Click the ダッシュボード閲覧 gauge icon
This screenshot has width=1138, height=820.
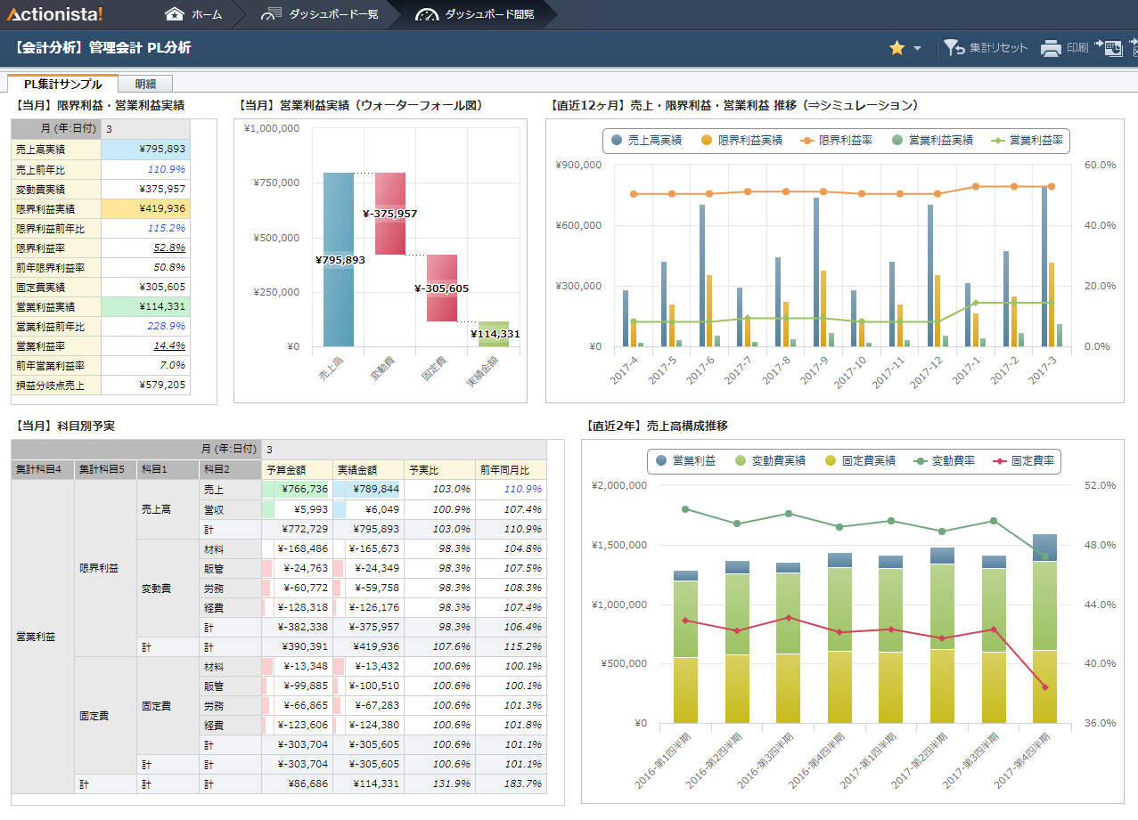428,14
